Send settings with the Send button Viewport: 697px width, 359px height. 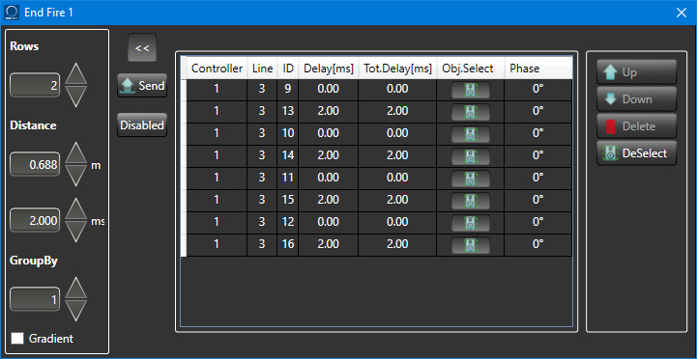pos(142,85)
